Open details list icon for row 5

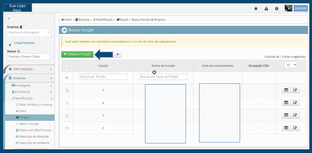coord(286,90)
